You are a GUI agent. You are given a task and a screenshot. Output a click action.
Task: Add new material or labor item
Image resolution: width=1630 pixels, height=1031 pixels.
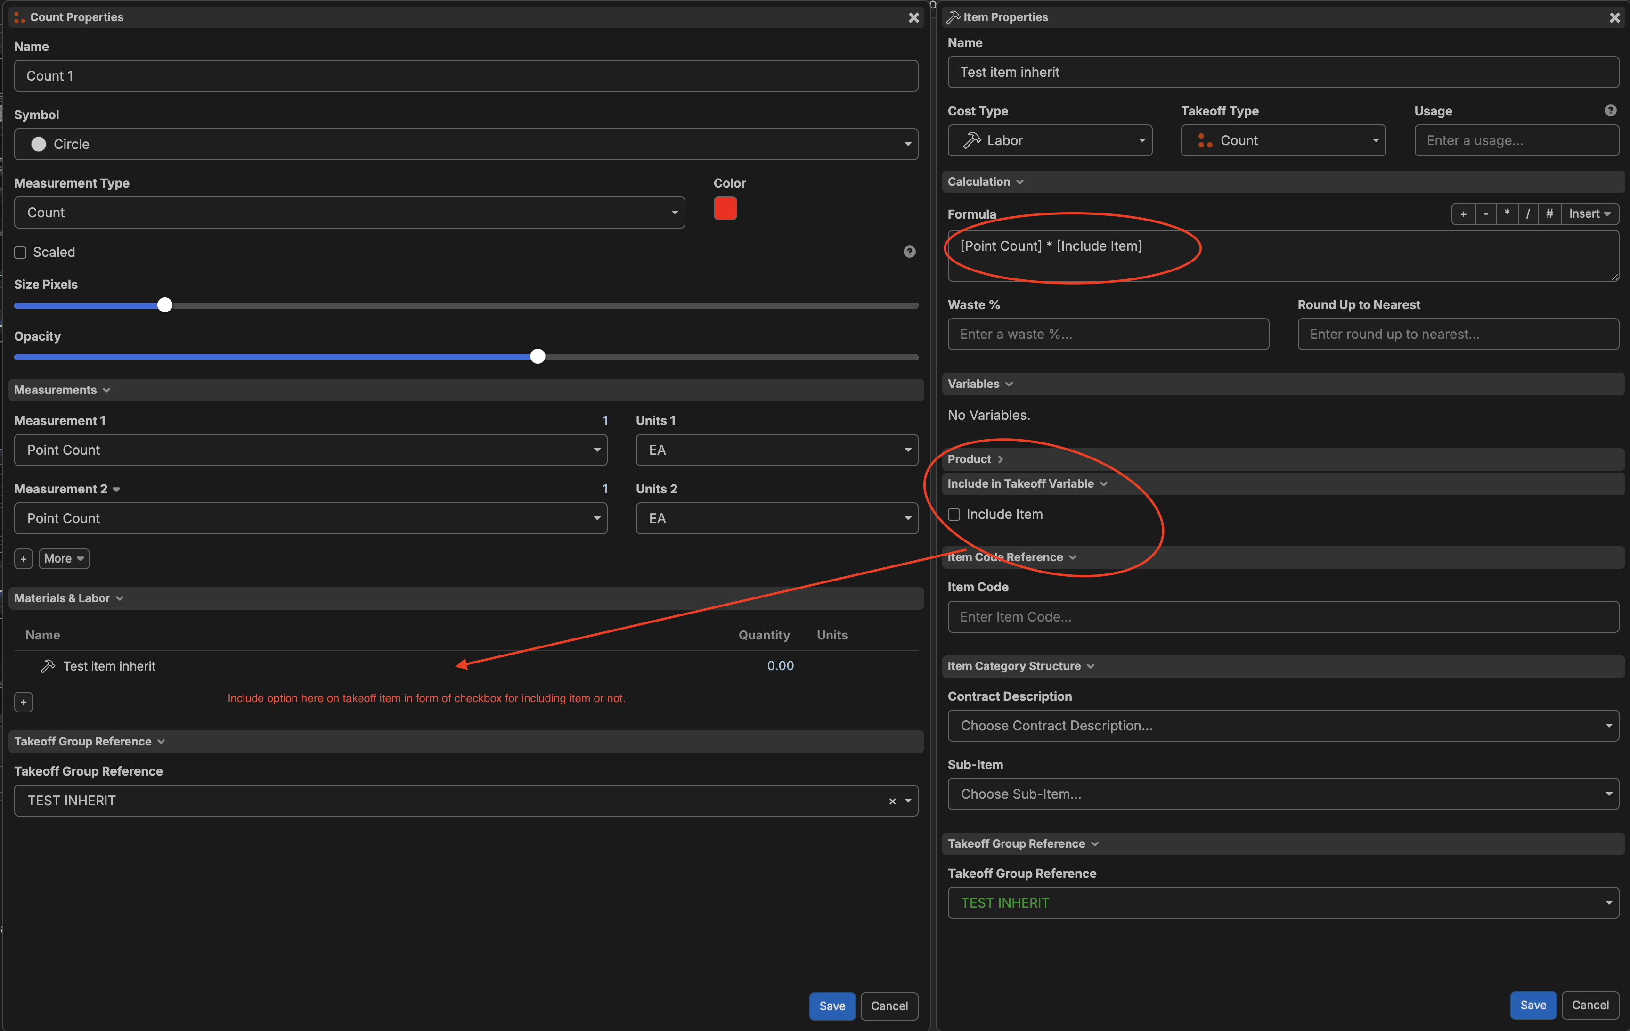tap(23, 702)
